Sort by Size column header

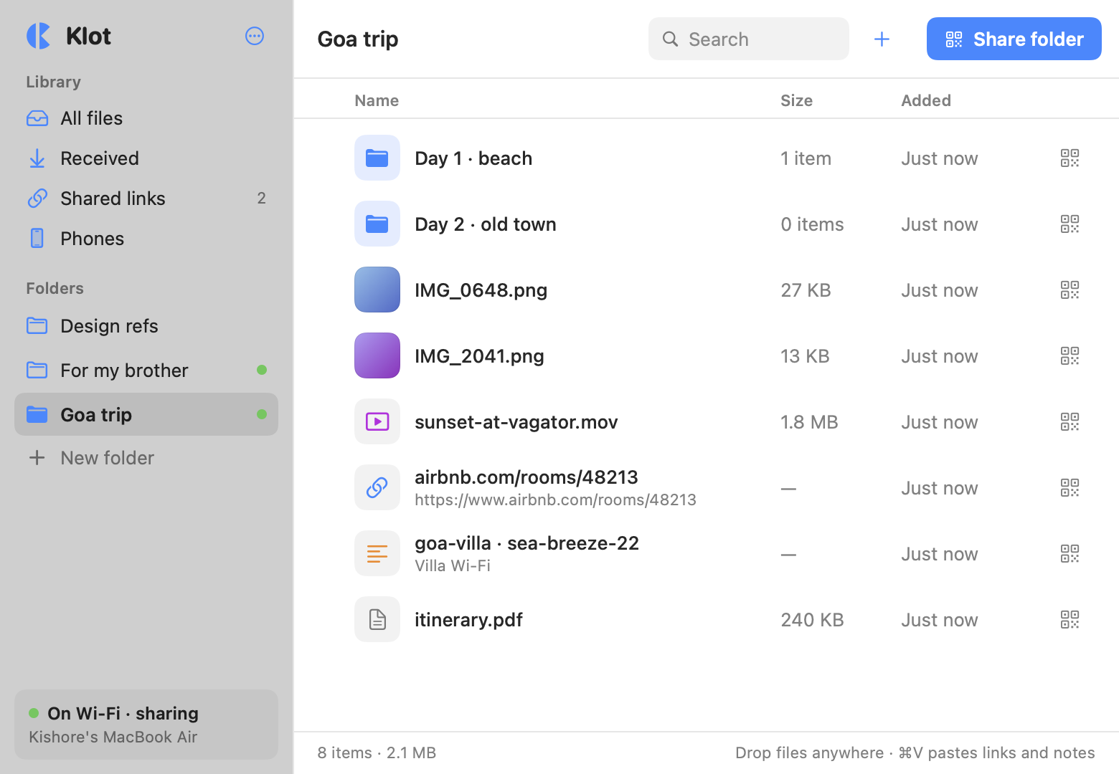(796, 100)
